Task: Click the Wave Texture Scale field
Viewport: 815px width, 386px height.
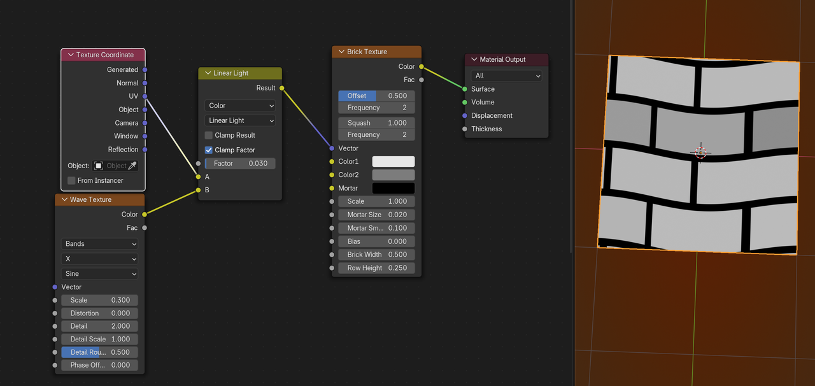Action: (x=100, y=300)
